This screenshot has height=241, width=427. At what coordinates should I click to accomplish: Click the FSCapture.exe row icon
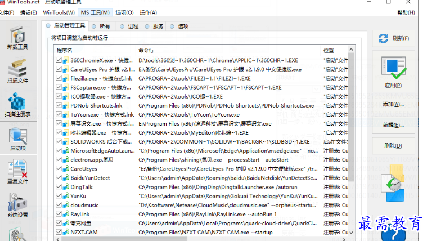click(x=66, y=87)
